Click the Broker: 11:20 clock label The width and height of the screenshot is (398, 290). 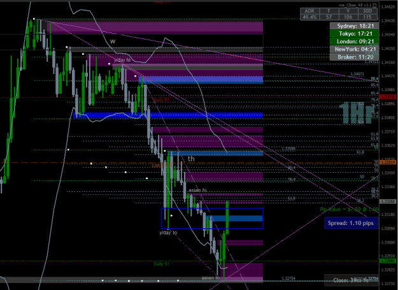coord(354,57)
